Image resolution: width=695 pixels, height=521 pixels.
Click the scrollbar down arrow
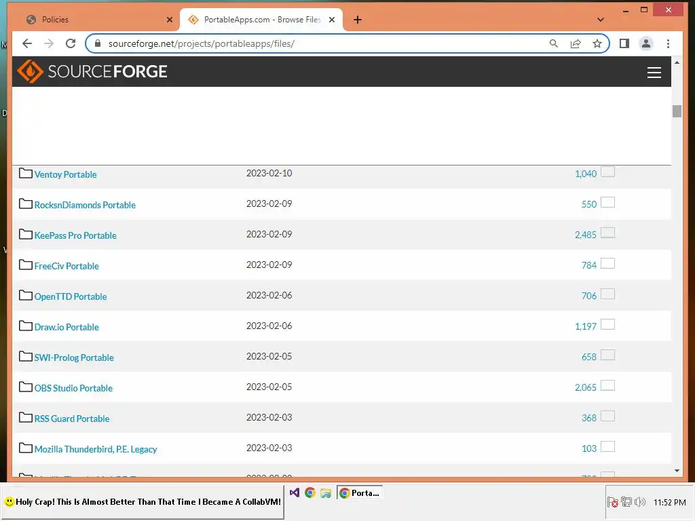click(x=677, y=471)
